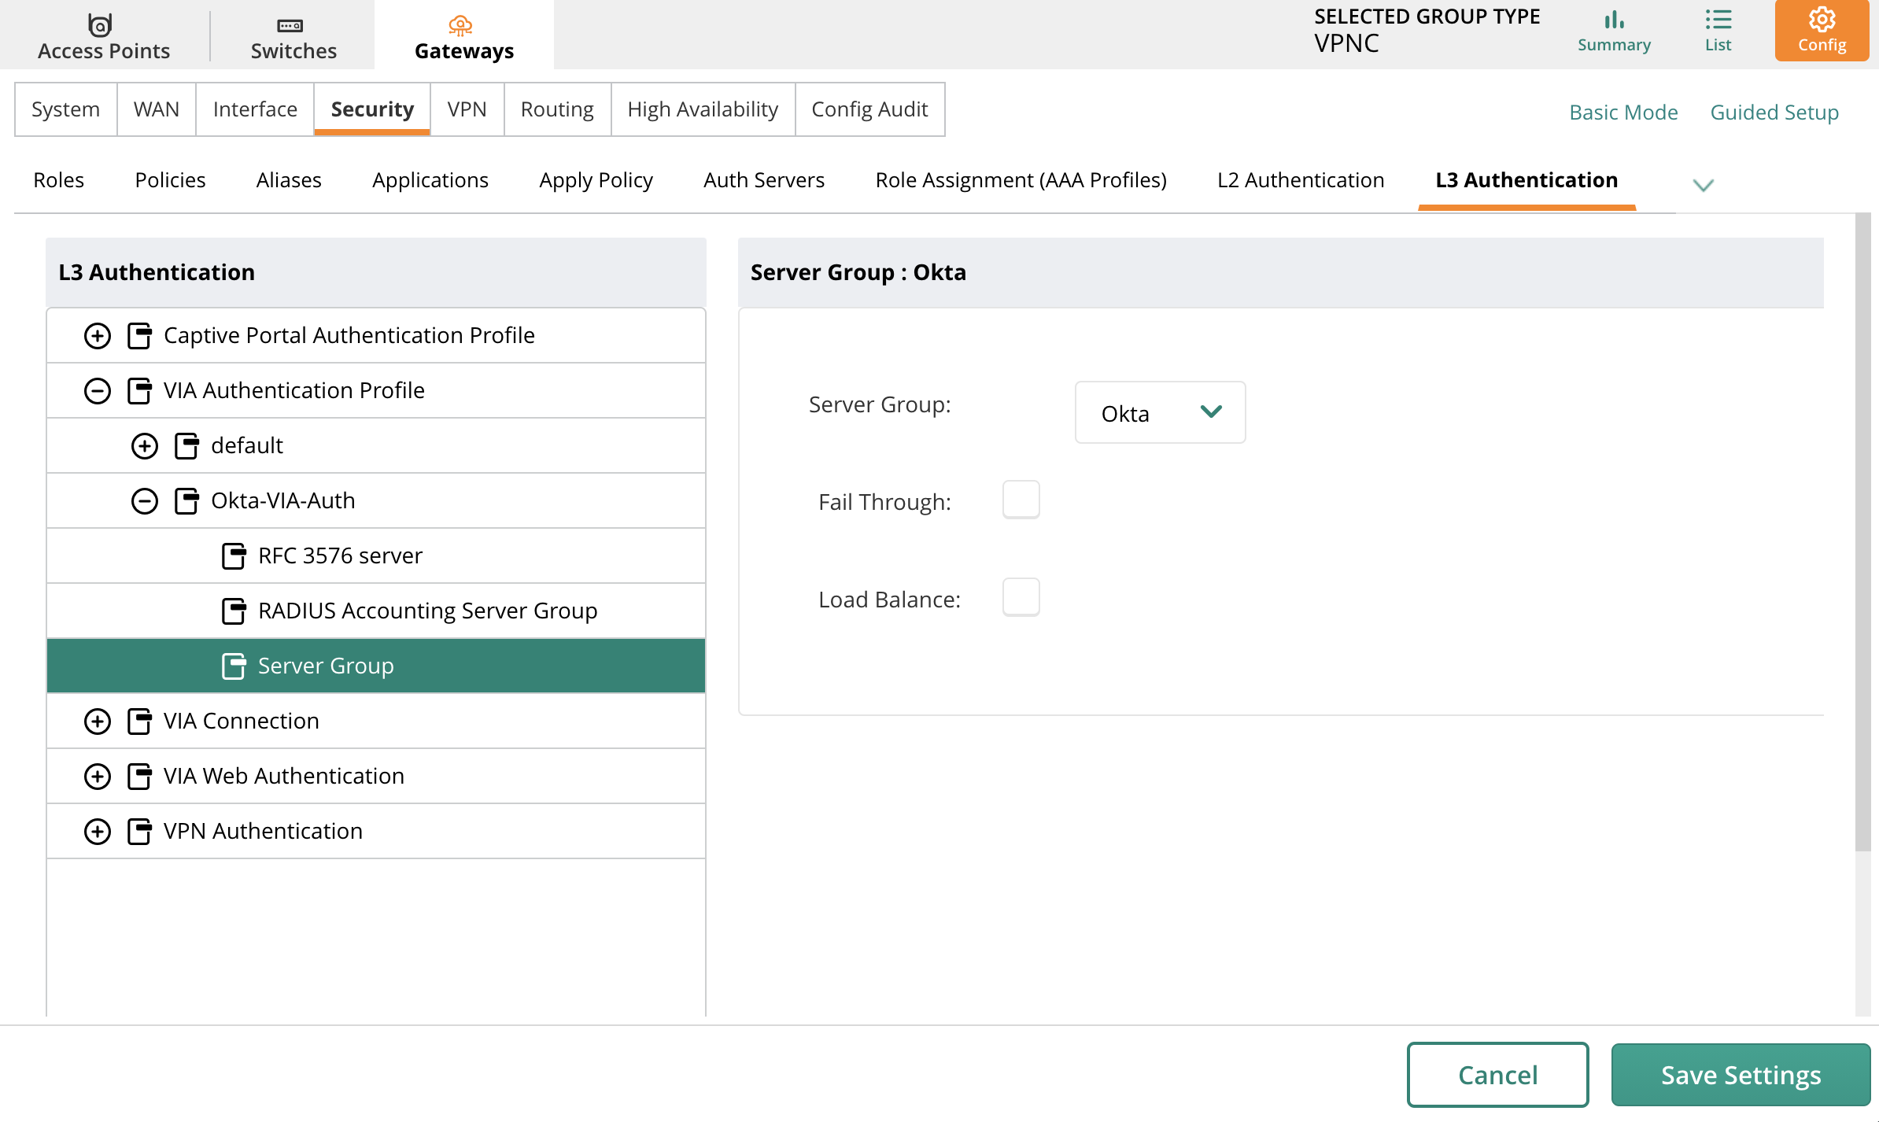Enable the Load Balance checkbox
The height and width of the screenshot is (1122, 1879).
click(1021, 598)
